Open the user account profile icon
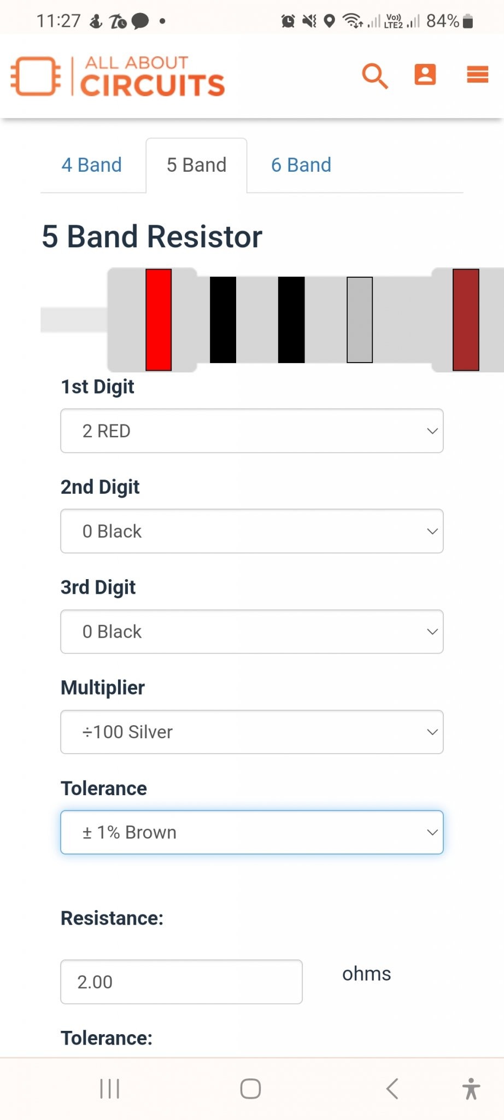The width and height of the screenshot is (504, 1120). pyautogui.click(x=425, y=74)
